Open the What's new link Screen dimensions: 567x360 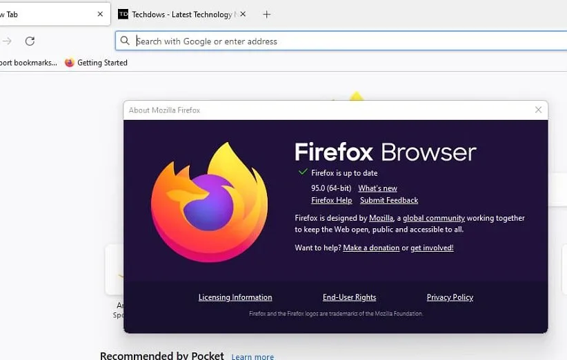377,188
